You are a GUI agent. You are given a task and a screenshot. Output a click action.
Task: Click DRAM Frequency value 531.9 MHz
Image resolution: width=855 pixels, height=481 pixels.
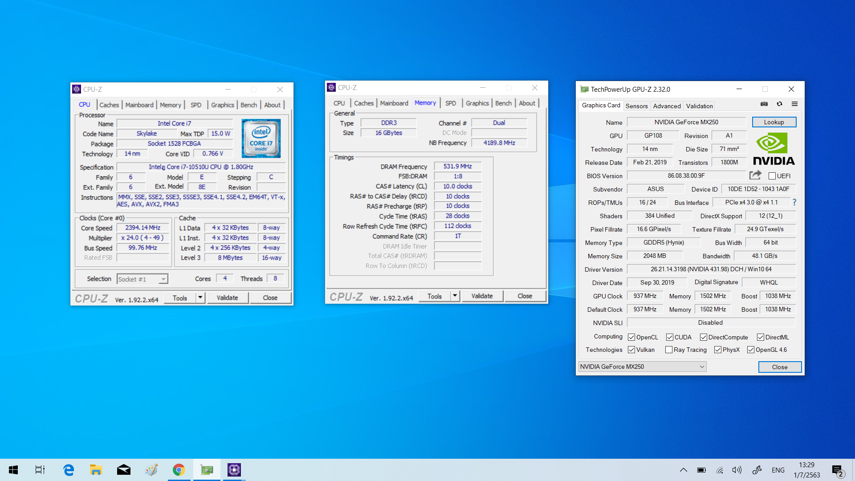(457, 166)
